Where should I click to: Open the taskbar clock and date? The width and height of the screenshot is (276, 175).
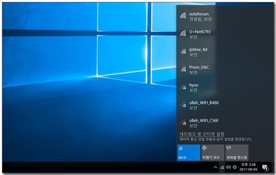(248, 167)
